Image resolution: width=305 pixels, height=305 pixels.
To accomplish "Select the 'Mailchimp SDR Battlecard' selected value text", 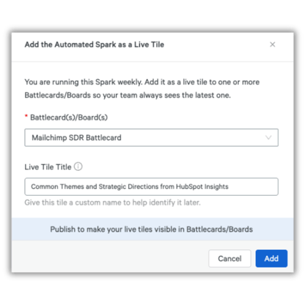I will click(76, 138).
